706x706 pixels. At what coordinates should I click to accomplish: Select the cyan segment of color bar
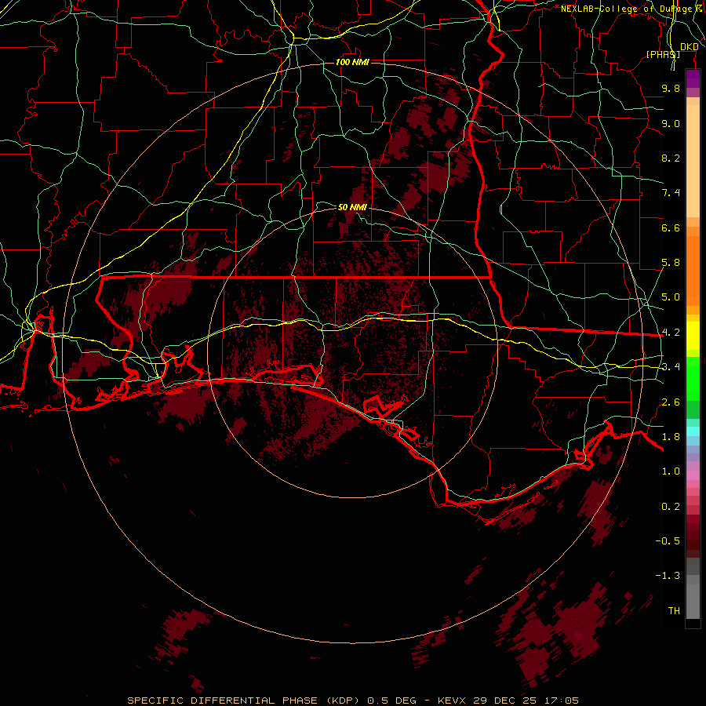693,431
